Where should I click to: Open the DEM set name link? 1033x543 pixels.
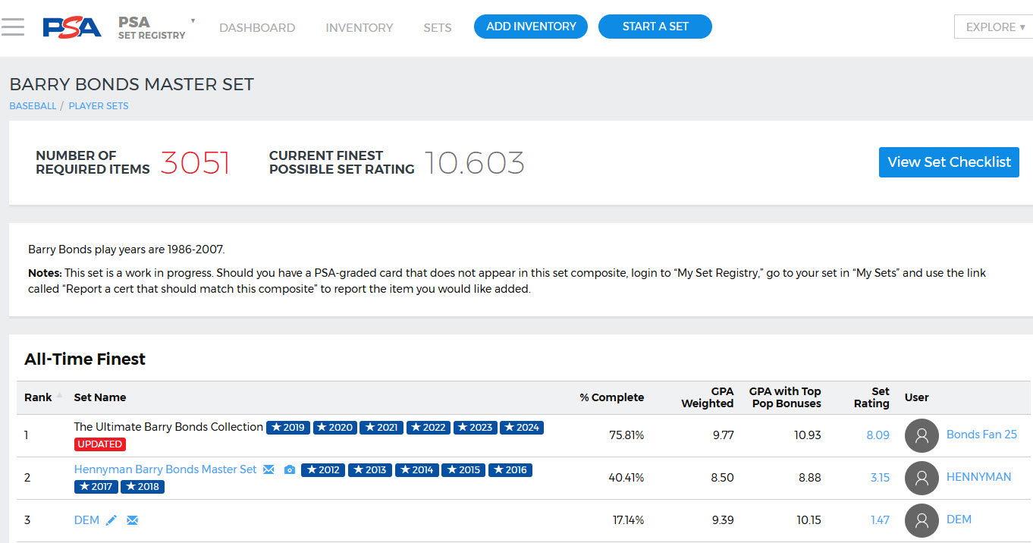pyautogui.click(x=86, y=519)
